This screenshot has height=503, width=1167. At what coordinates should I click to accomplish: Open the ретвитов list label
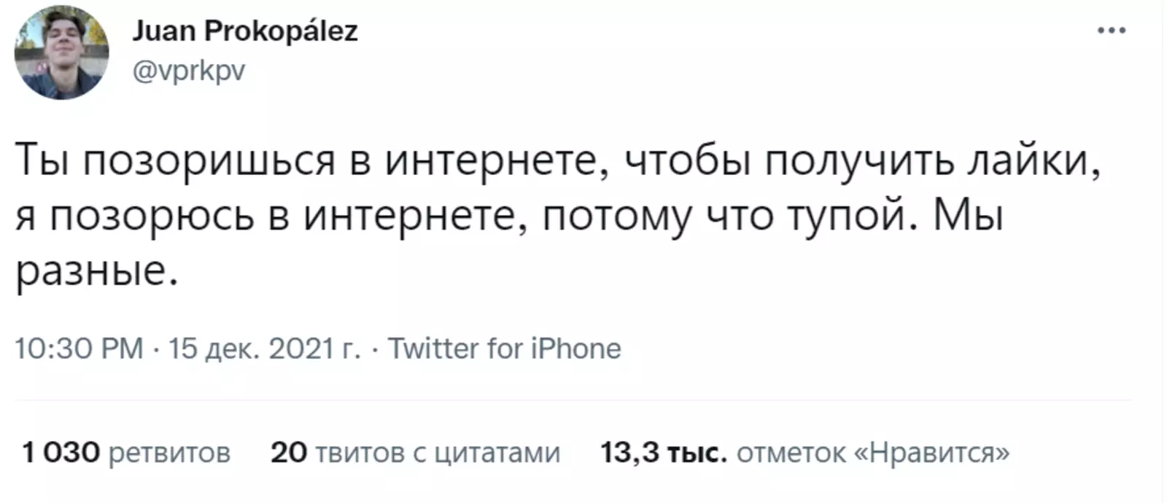[169, 453]
